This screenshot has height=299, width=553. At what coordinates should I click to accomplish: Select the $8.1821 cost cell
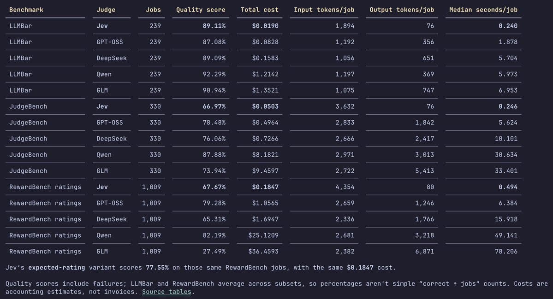(265, 155)
